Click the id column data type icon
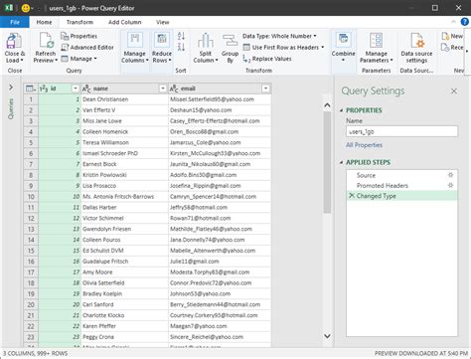The image size is (471, 359). coord(44,89)
